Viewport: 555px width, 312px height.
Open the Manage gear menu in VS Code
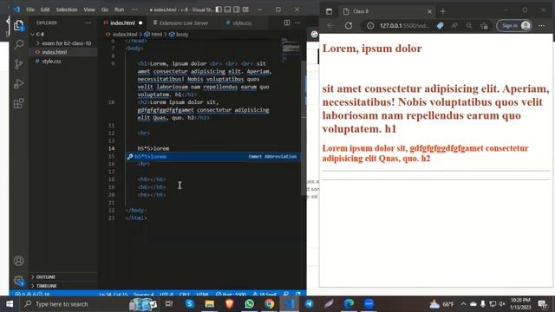click(19, 281)
